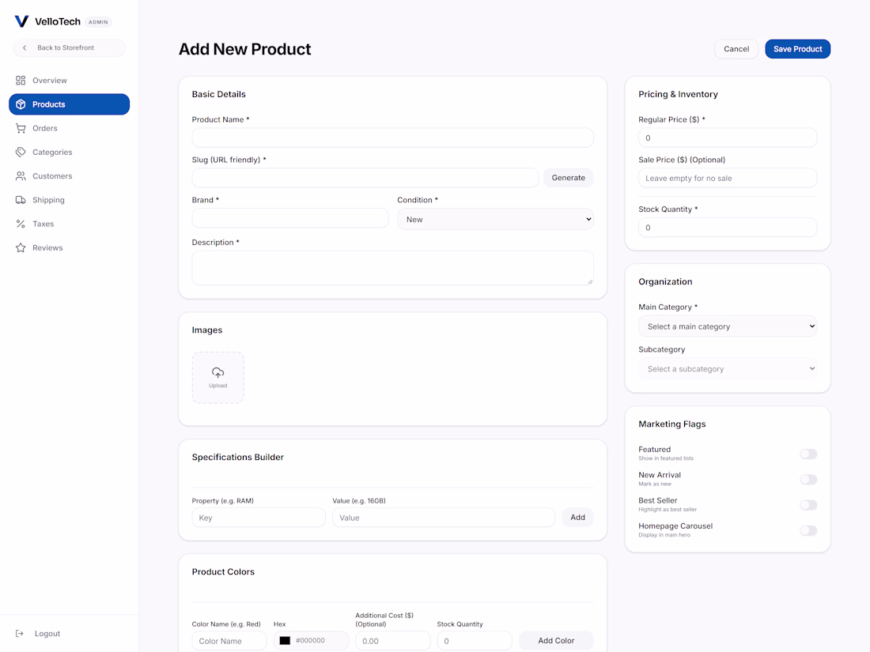The image size is (870, 652).
Task: Focus the Sale Price field
Action: pyautogui.click(x=728, y=178)
